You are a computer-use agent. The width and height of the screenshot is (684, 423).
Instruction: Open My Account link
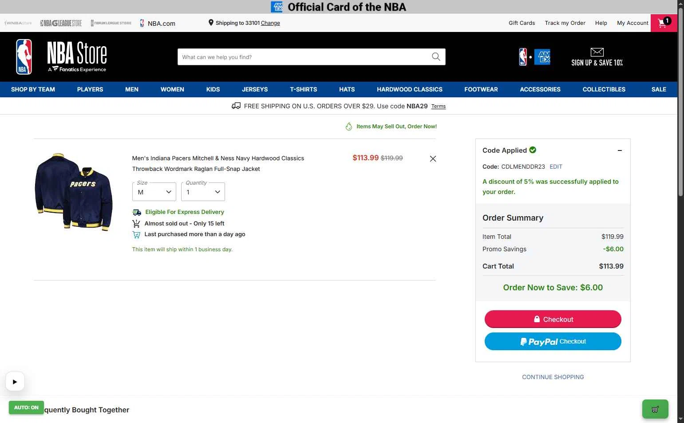(x=633, y=23)
